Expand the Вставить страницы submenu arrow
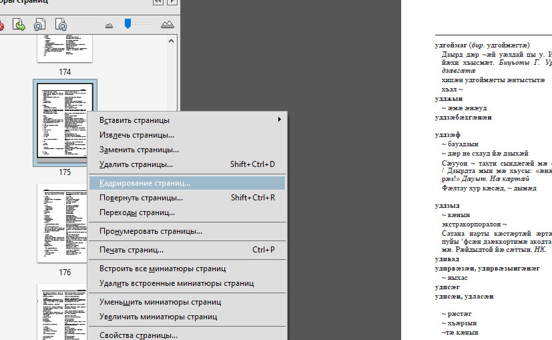 279,120
